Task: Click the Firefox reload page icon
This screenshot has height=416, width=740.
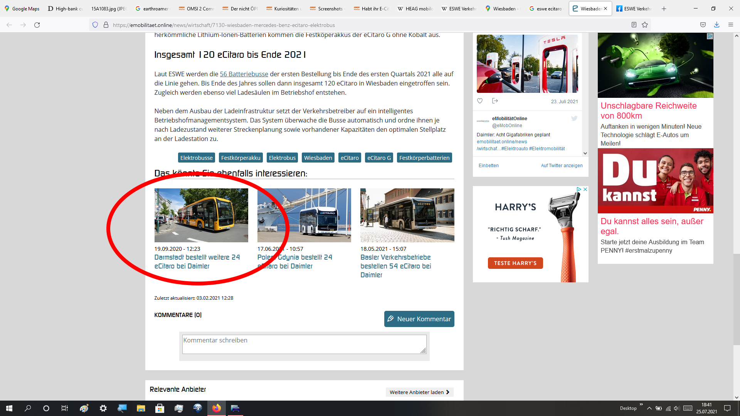Action: pos(37,25)
